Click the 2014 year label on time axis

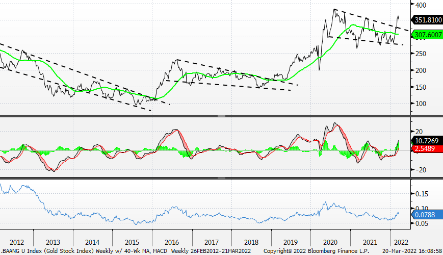coord(92,242)
